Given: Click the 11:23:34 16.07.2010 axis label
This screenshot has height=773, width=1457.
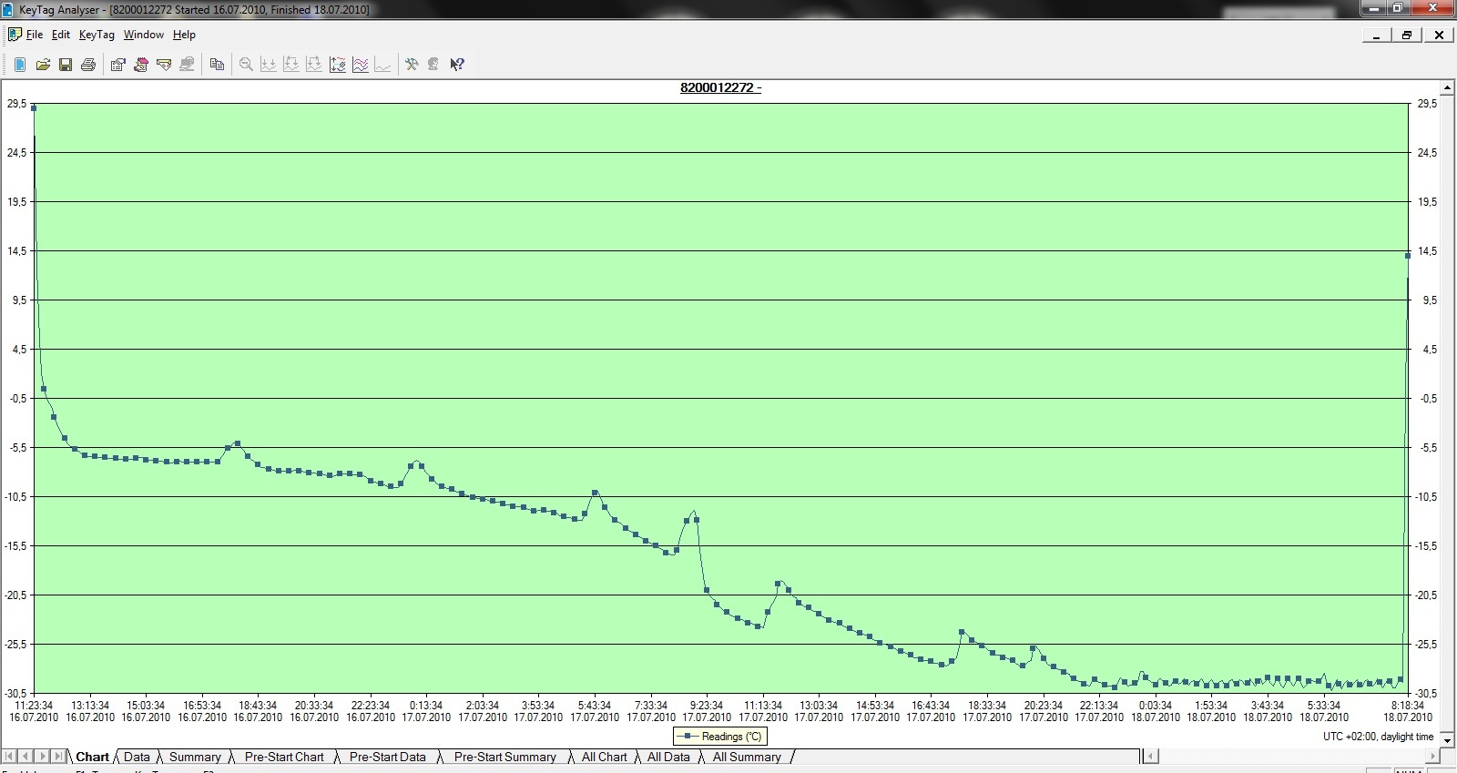Looking at the screenshot, I should (34, 711).
